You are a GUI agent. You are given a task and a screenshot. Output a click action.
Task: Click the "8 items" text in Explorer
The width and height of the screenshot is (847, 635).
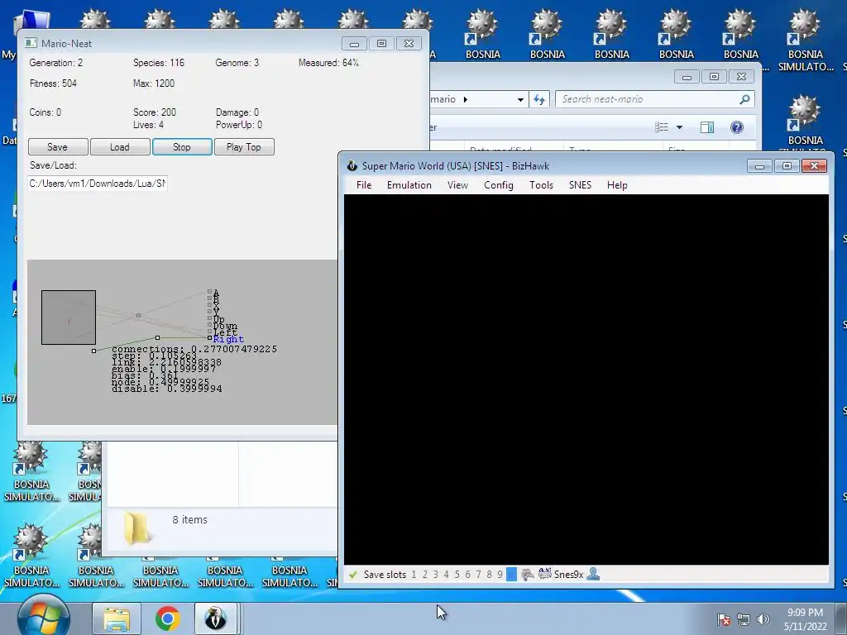click(190, 519)
